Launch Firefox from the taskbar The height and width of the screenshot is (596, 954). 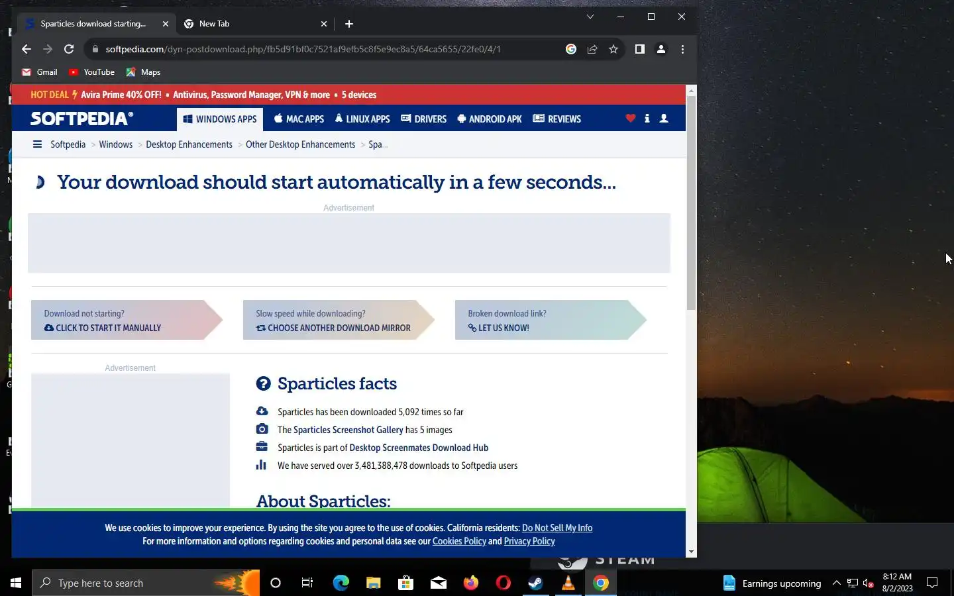tap(470, 583)
